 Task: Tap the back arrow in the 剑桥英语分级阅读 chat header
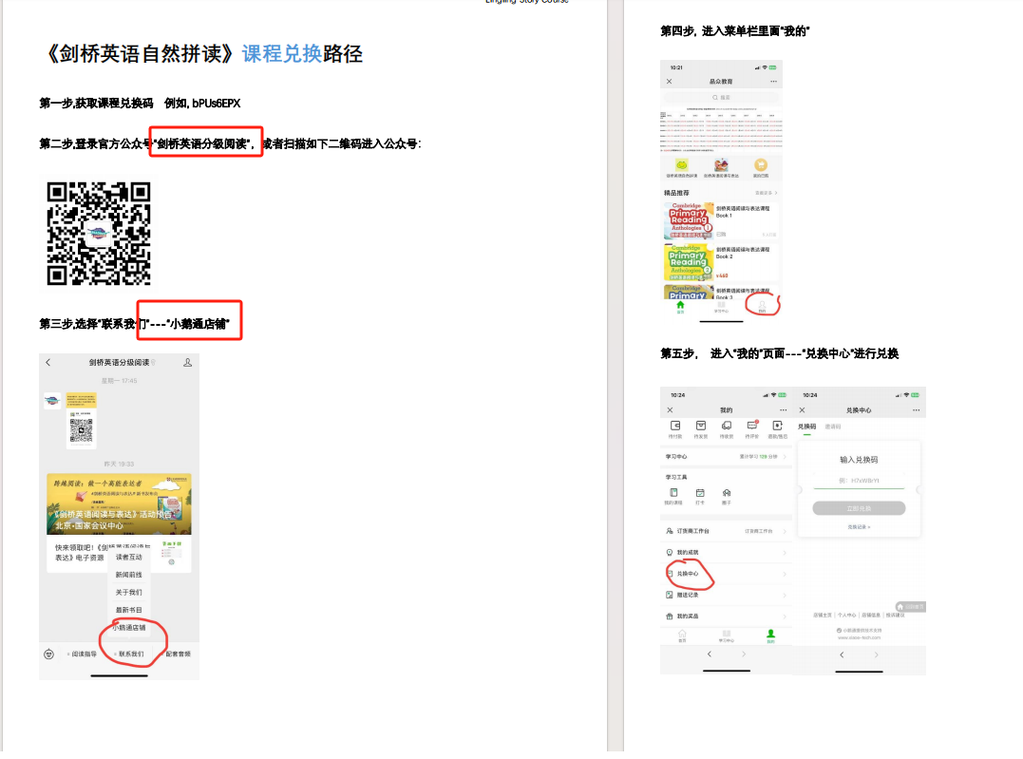click(48, 362)
